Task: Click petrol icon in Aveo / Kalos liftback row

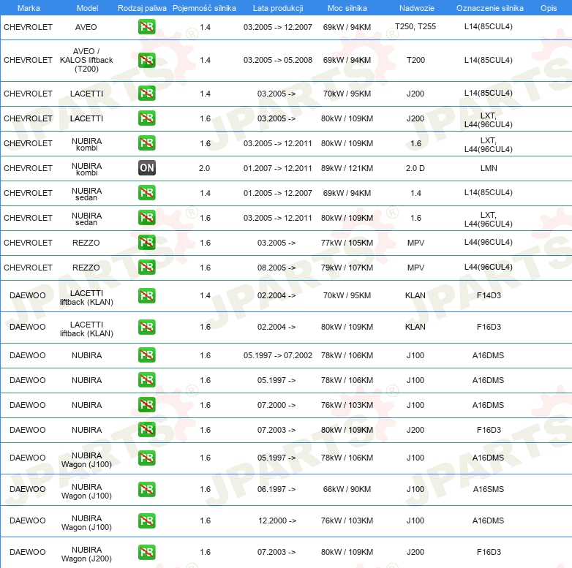Action: [x=146, y=60]
